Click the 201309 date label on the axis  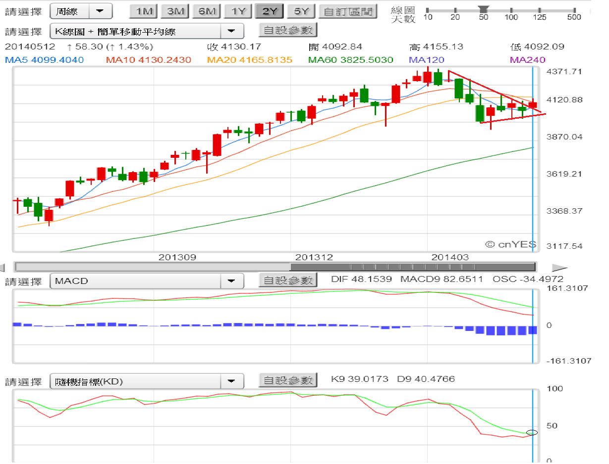coord(177,257)
